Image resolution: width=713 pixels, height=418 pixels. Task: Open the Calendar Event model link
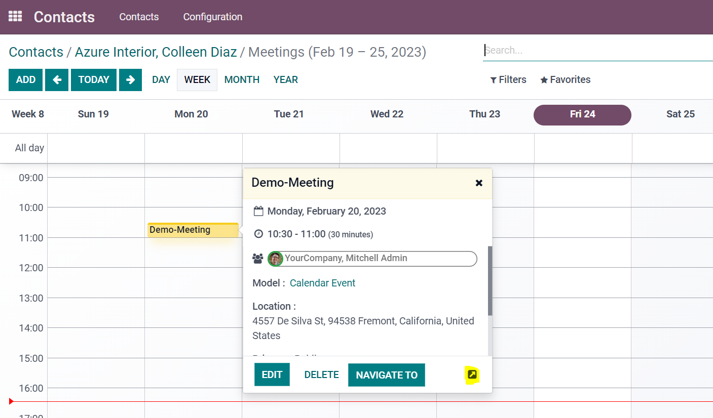[322, 283]
